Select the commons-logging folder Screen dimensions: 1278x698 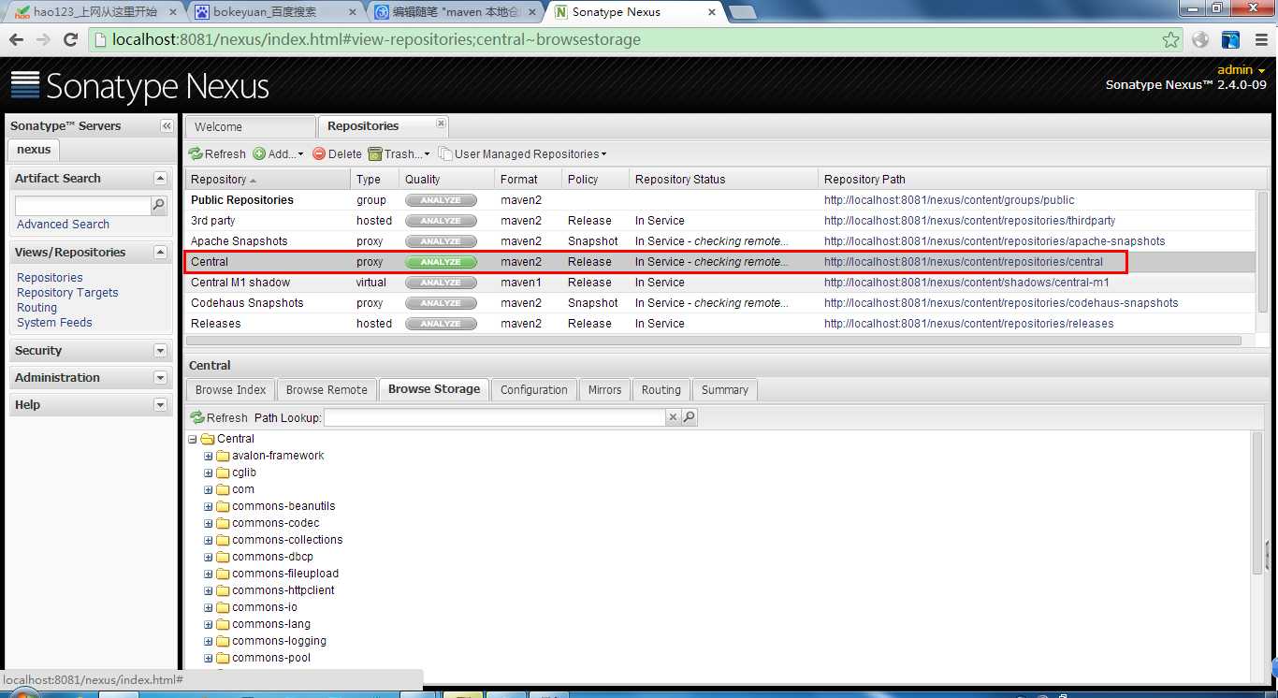[279, 641]
